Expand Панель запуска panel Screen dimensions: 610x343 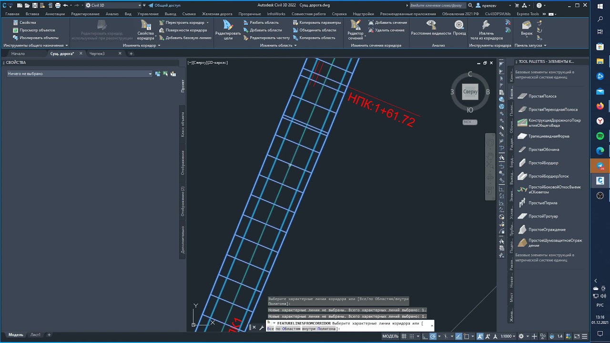tap(530, 45)
